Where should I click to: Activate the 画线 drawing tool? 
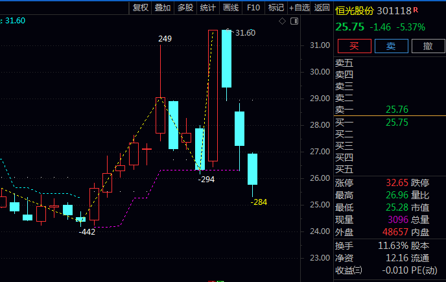point(231,8)
